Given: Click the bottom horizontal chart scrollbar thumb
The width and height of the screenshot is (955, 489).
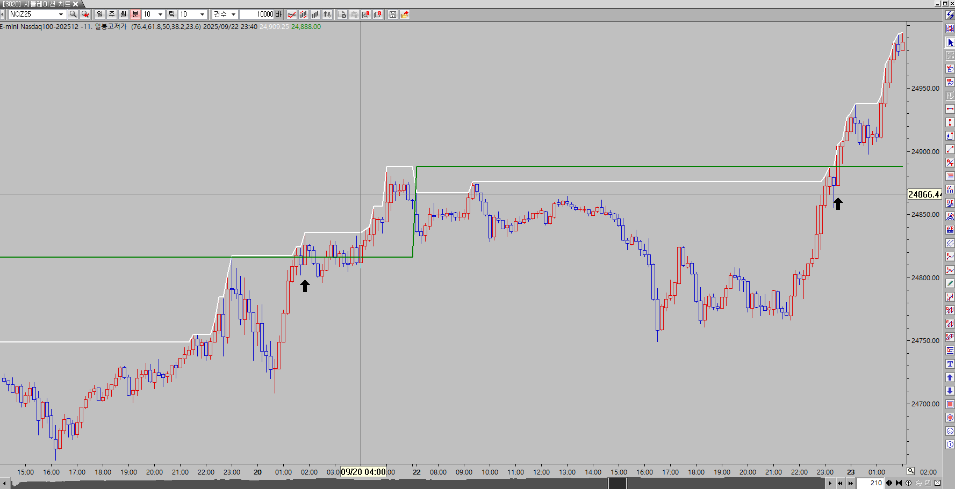Looking at the screenshot, I should (x=617, y=483).
